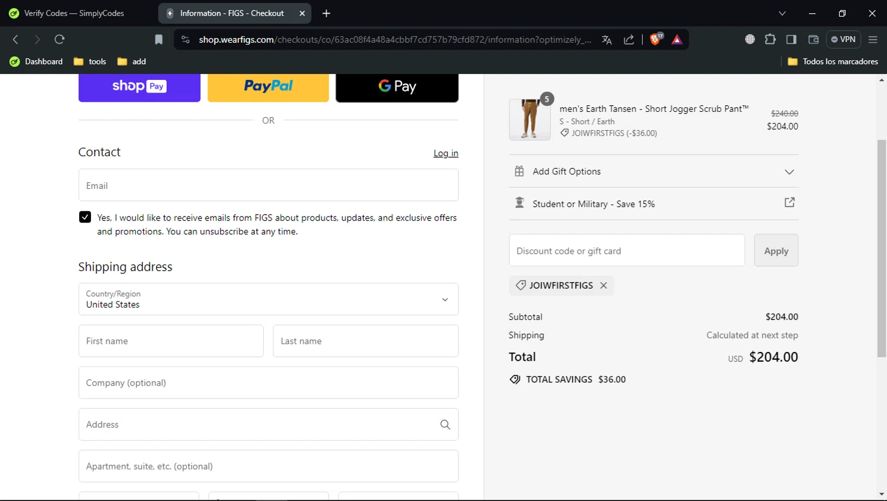
Task: Click the scrollbar down arrow
Action: pyautogui.click(x=882, y=494)
